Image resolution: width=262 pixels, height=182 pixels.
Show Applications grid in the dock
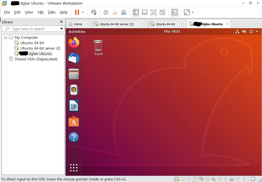pos(74,168)
